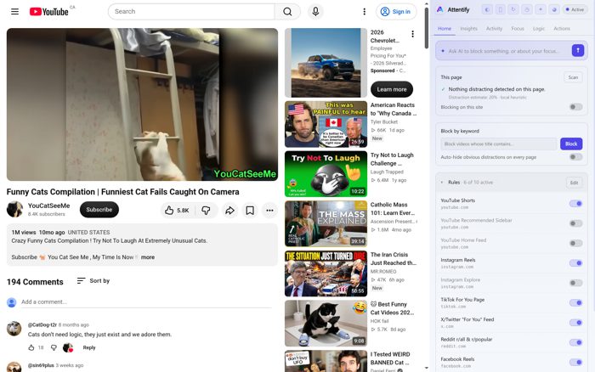The width and height of the screenshot is (595, 372).
Task: Toggle Blocking on this site switch
Action: (575, 107)
